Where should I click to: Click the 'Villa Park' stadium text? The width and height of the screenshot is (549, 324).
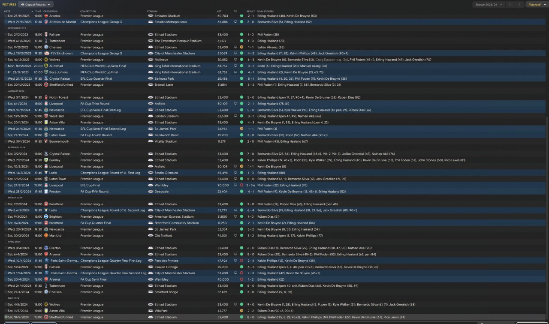coord(162,311)
